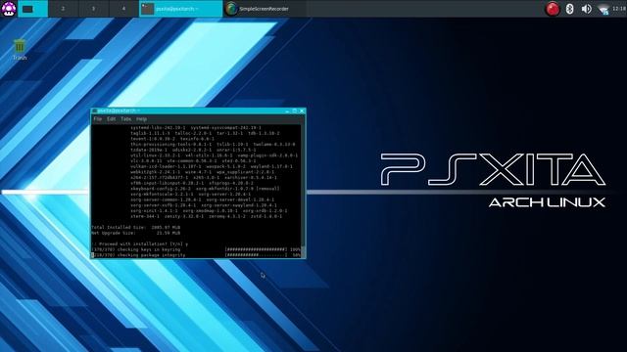Switch to workspace 1 in the pager
This screenshot has width=627, height=352.
point(32,9)
